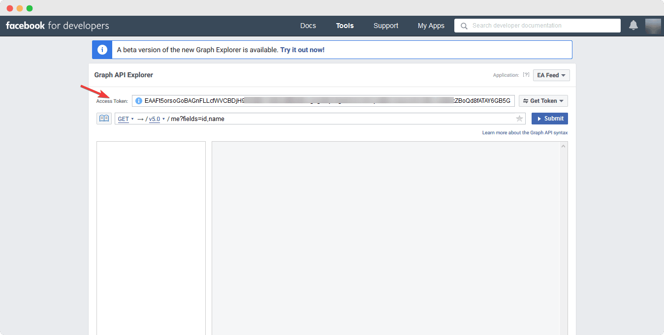The height and width of the screenshot is (335, 664).
Task: Open the Support menu item
Action: click(386, 26)
